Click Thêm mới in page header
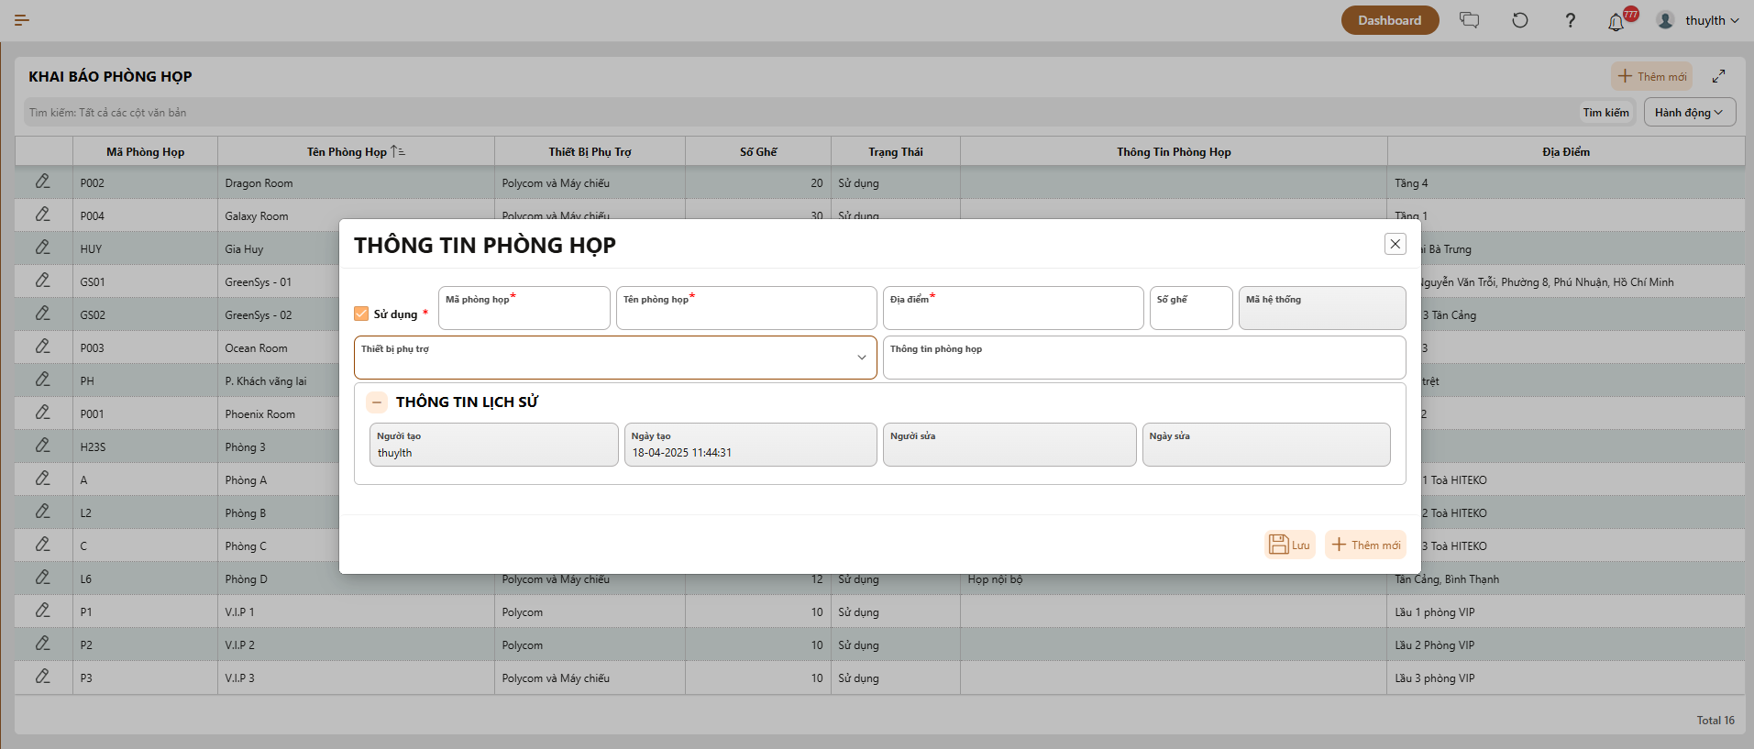The width and height of the screenshot is (1754, 749). [1651, 76]
